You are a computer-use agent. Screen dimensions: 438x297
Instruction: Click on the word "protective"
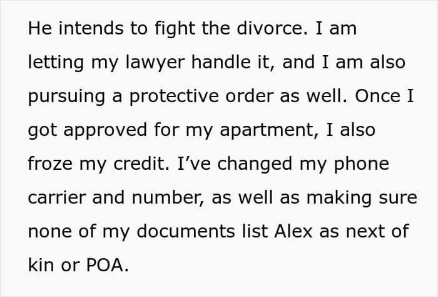point(174,97)
